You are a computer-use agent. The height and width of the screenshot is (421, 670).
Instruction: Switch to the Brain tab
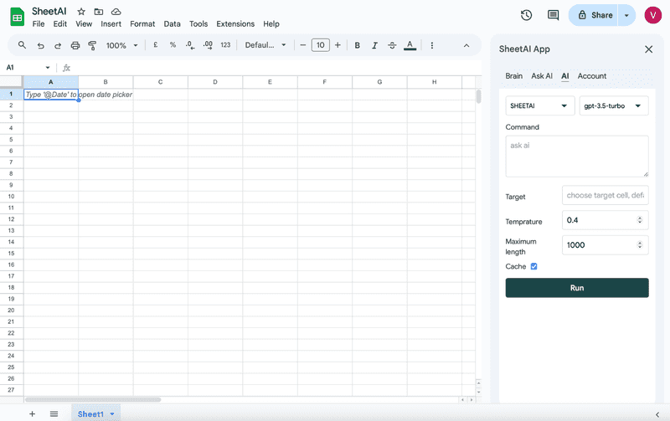(513, 76)
